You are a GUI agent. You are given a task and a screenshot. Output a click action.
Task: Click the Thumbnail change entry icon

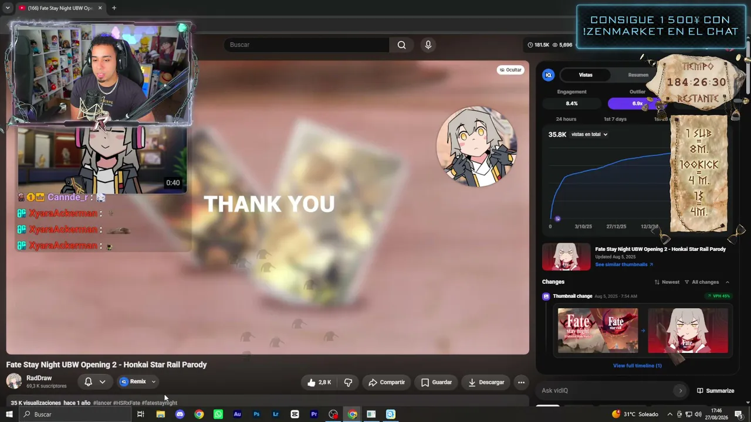546,297
